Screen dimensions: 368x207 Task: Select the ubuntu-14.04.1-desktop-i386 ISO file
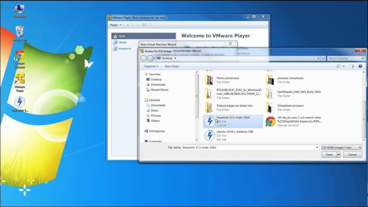tap(233, 135)
